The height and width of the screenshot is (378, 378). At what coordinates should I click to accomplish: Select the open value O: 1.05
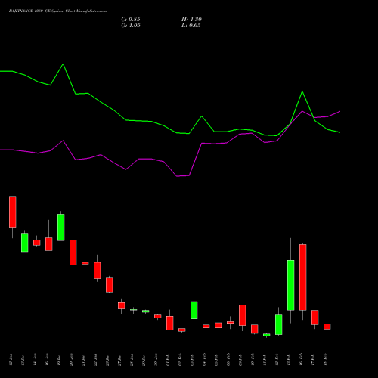coord(131,26)
